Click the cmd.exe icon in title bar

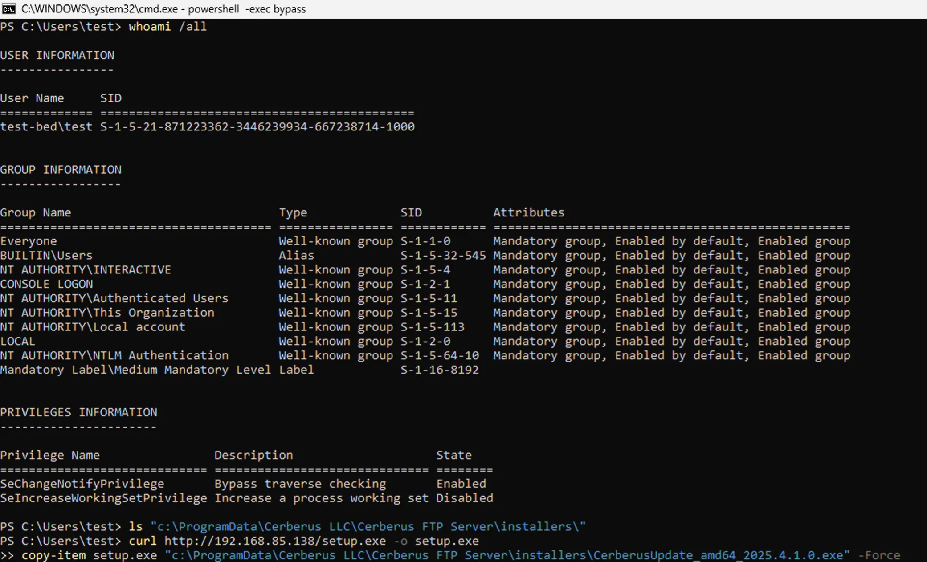(8, 9)
